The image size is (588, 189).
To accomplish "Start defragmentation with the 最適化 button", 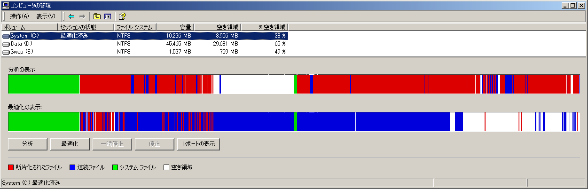I will pos(70,144).
